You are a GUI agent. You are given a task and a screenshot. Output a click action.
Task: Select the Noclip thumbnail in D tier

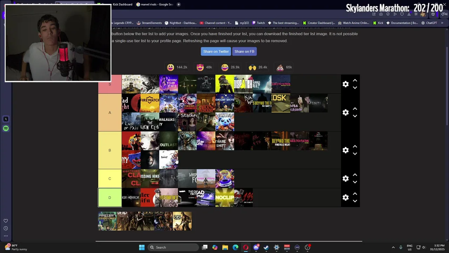click(x=225, y=197)
